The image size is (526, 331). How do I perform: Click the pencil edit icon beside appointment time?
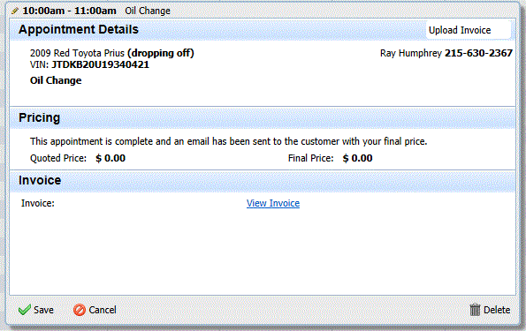tap(15, 11)
